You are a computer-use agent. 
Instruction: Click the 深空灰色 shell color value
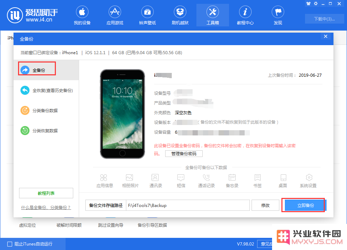coord(183,113)
